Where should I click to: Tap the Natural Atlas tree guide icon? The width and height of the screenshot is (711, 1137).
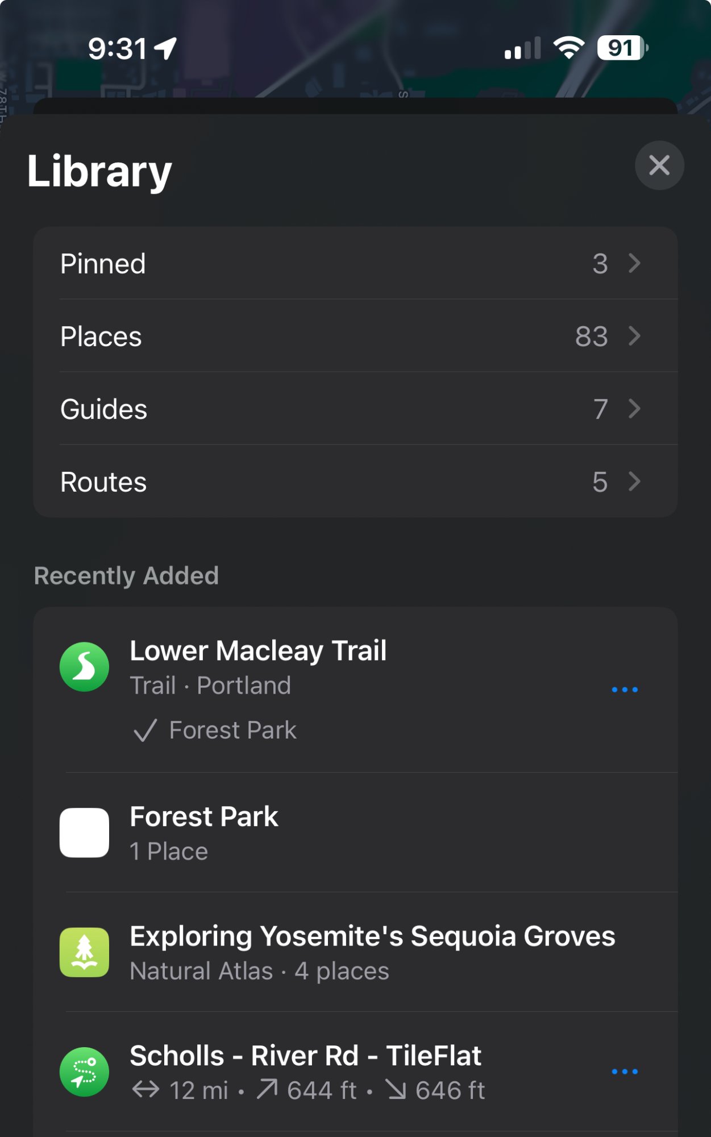(84, 952)
